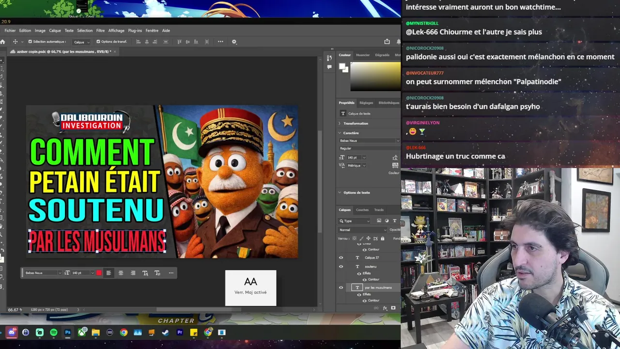Switch to the Nuancier tab
620x349 pixels.
coord(363,55)
